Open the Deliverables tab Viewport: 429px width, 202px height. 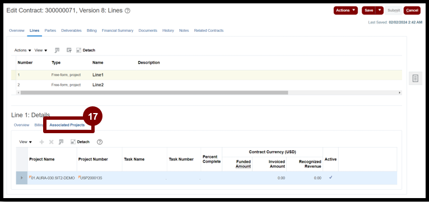72,31
